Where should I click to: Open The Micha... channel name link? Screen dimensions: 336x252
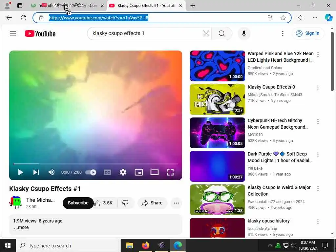tap(40, 200)
